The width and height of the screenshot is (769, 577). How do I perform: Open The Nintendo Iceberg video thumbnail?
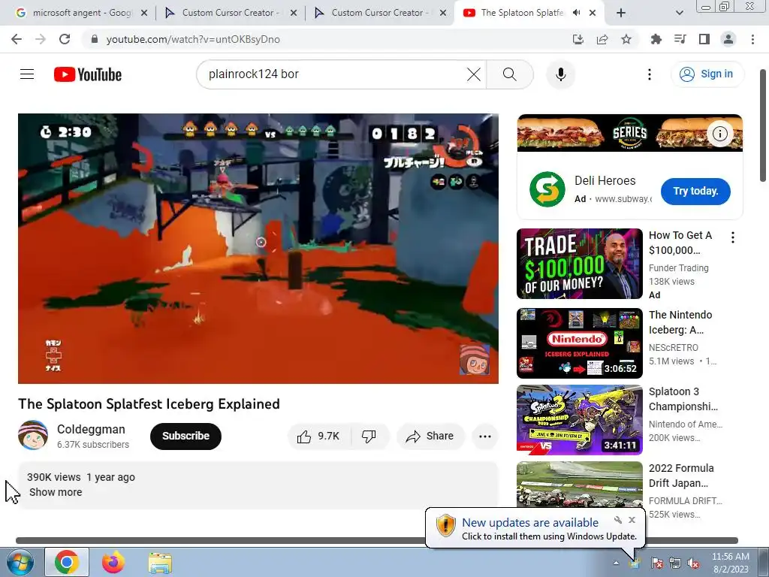point(579,343)
